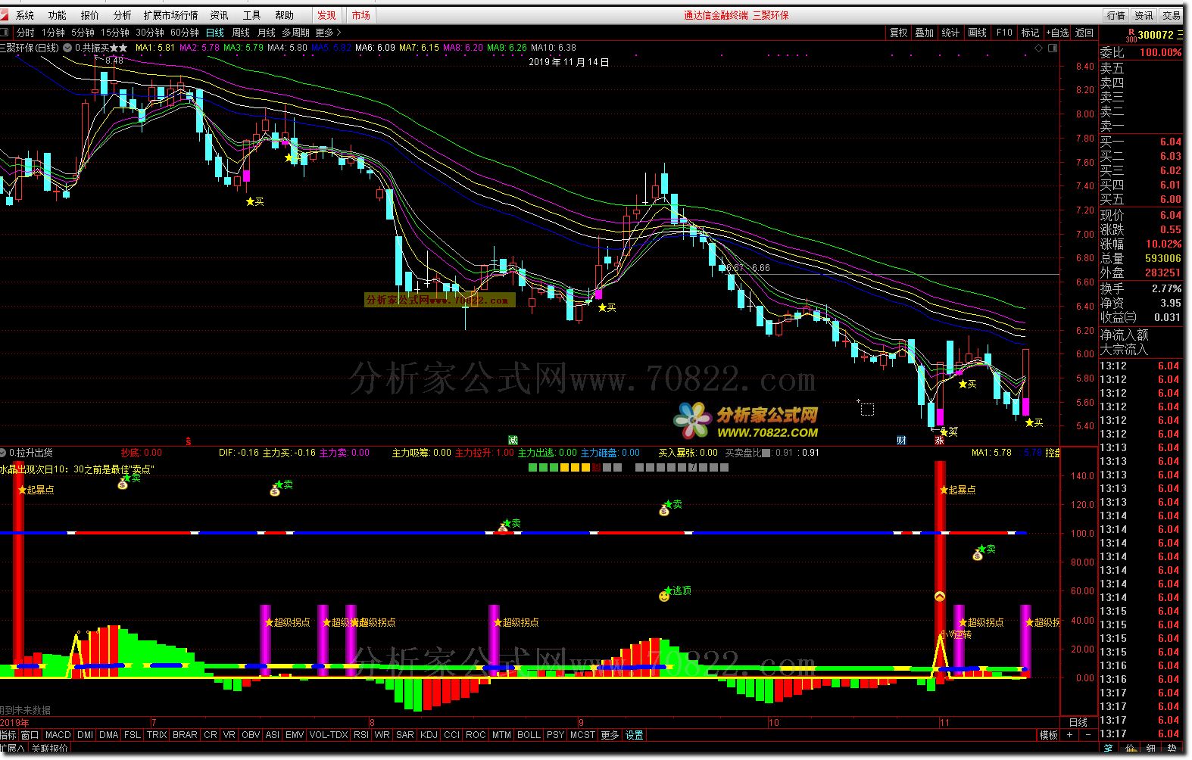Click the 复权 toolbar button
The width and height of the screenshot is (1192, 760).
(x=898, y=33)
